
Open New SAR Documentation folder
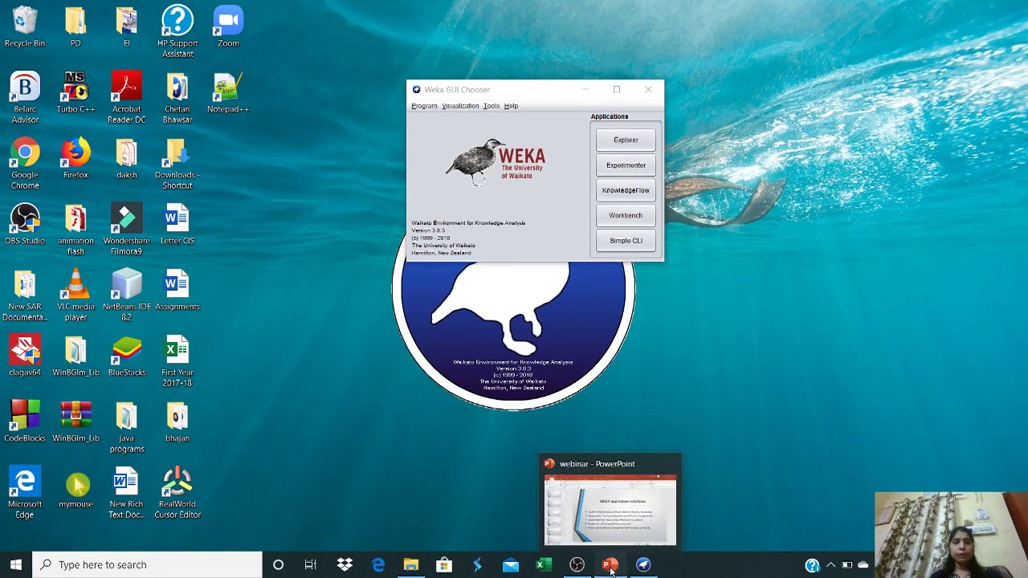click(25, 295)
